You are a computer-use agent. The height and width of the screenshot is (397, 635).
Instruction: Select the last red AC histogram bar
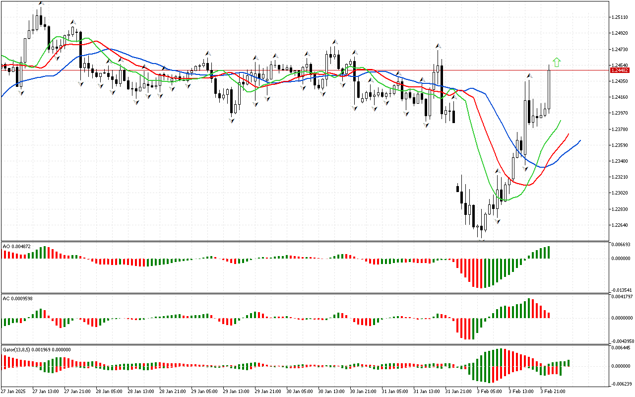click(549, 315)
